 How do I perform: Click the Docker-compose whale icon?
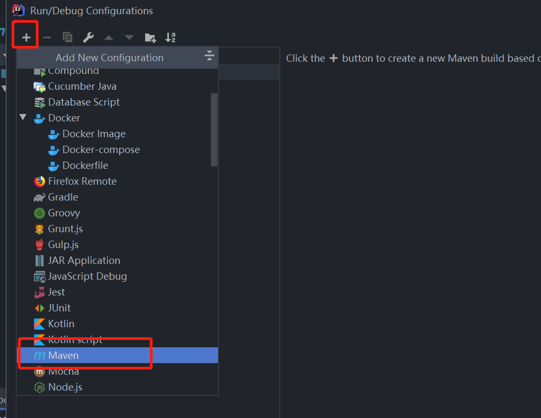[53, 150]
